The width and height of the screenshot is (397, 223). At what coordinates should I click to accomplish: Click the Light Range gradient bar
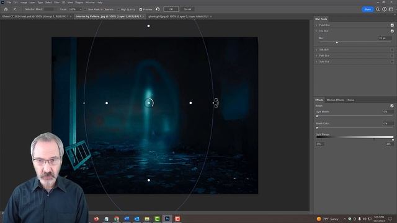tap(354, 137)
